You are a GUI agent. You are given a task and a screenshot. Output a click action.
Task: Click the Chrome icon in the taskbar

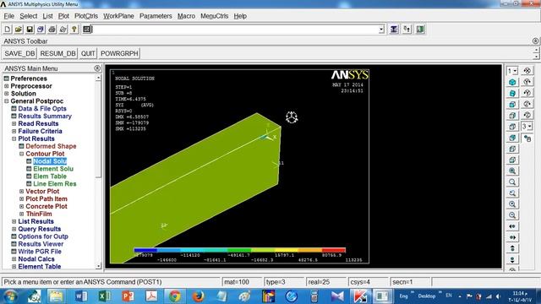click(175, 296)
